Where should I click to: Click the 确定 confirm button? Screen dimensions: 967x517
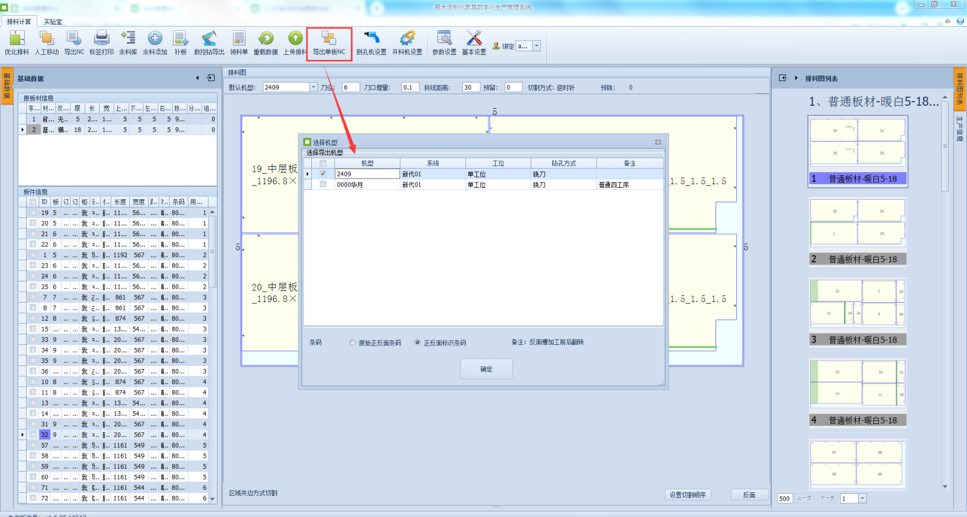click(486, 369)
